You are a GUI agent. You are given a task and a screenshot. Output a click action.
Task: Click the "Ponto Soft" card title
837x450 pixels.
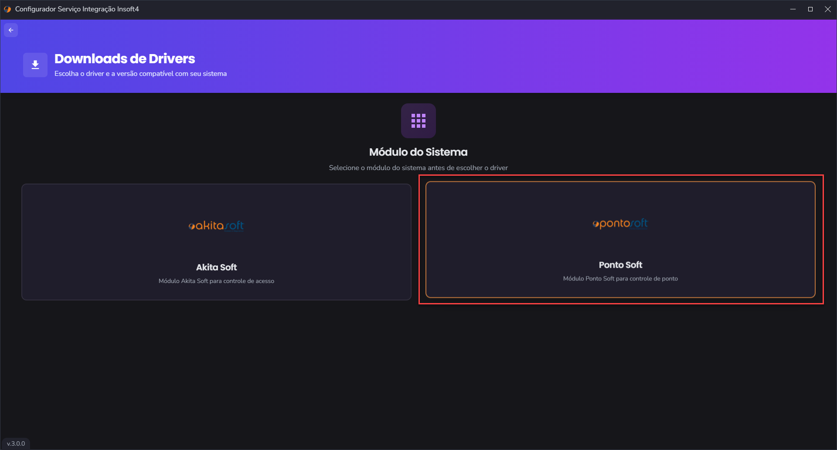[x=620, y=265]
